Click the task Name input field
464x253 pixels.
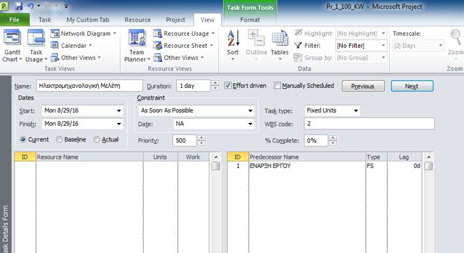click(89, 86)
